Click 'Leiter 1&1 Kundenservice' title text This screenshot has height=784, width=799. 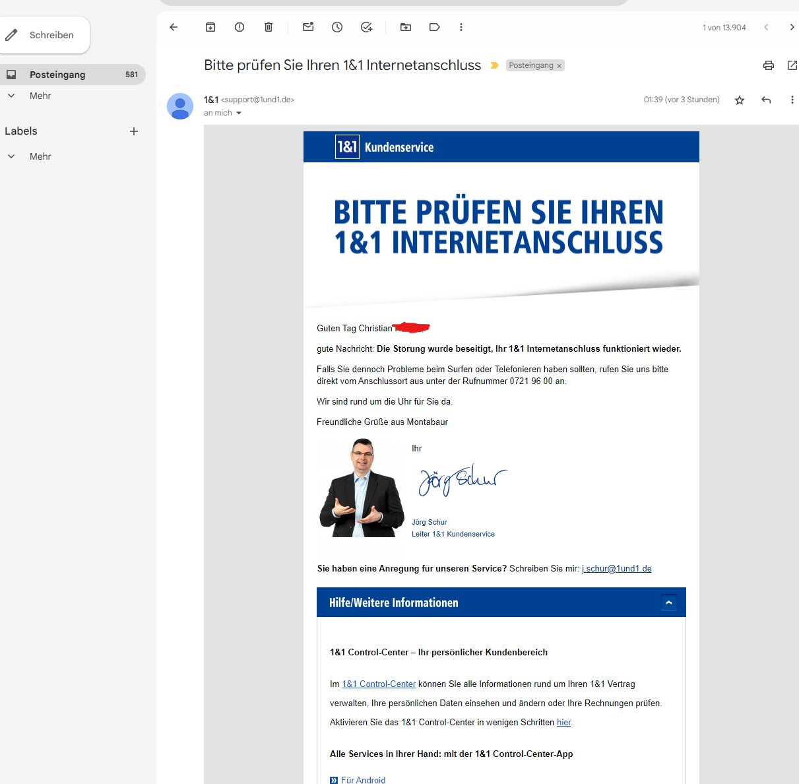point(453,534)
